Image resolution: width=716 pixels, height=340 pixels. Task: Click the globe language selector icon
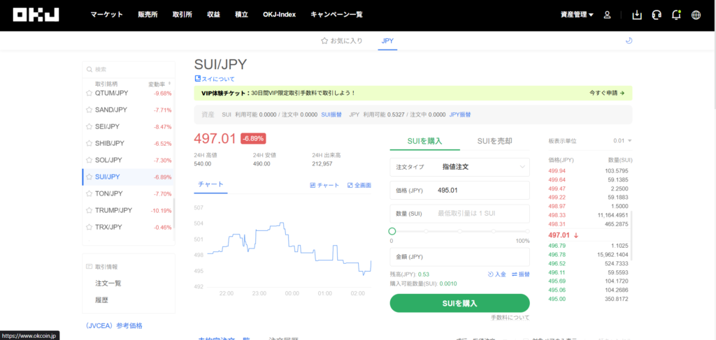pyautogui.click(x=695, y=15)
